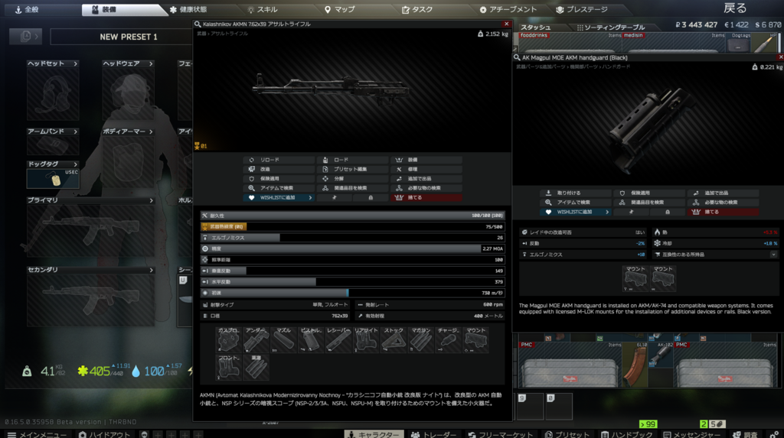Switch to the スキル tab
This screenshot has height=438, width=784.
tap(263, 9)
